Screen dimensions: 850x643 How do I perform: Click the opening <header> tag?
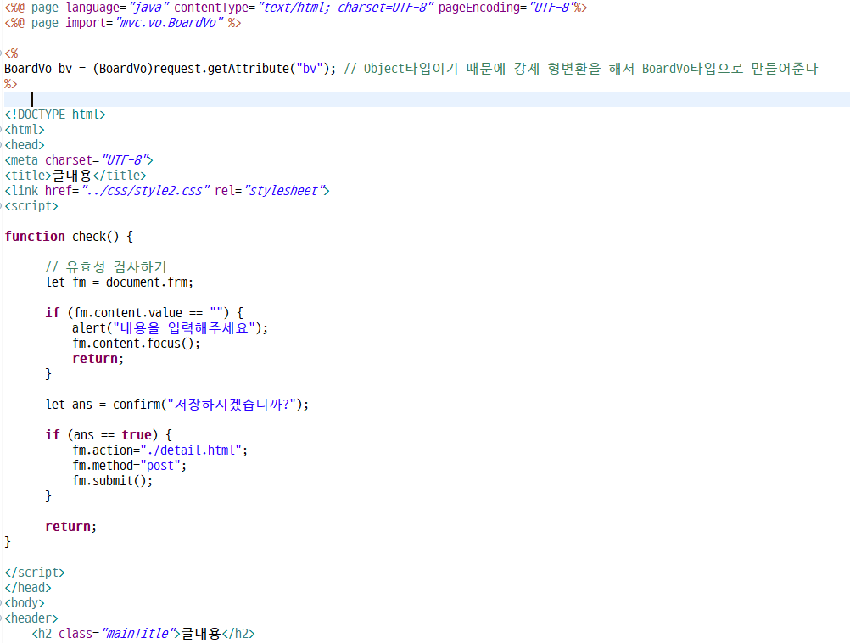tap(31, 618)
